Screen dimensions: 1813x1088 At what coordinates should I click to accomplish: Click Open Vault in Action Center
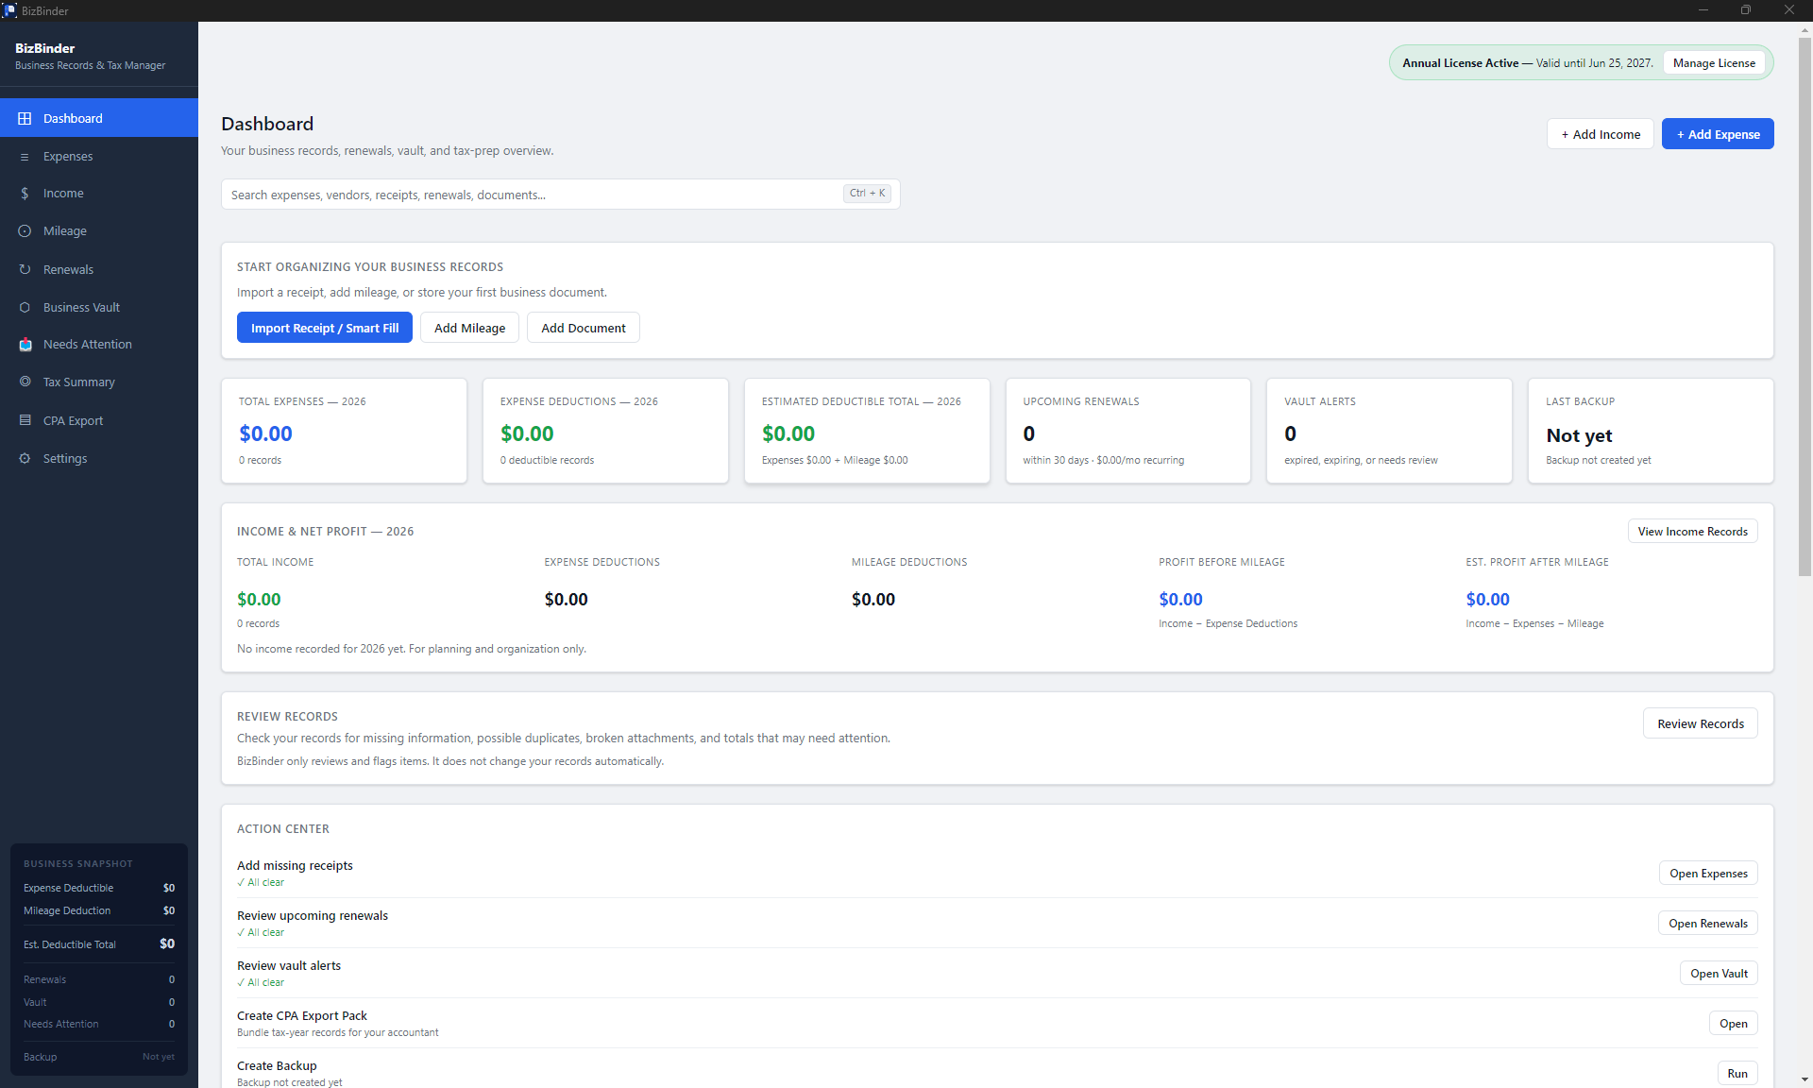[x=1719, y=974]
